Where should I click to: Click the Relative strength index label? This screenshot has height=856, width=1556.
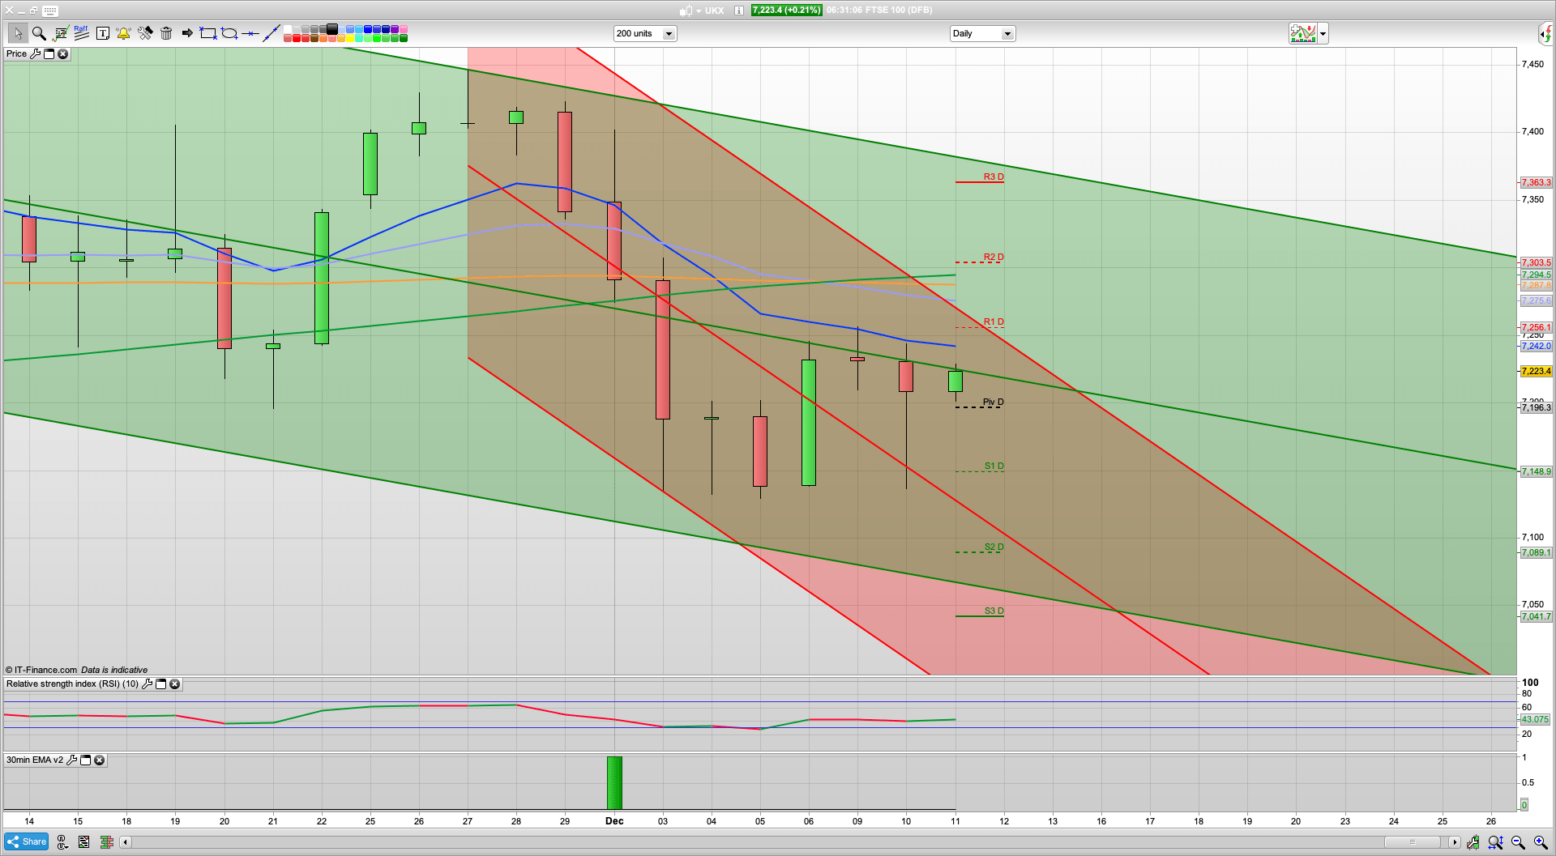coord(72,684)
